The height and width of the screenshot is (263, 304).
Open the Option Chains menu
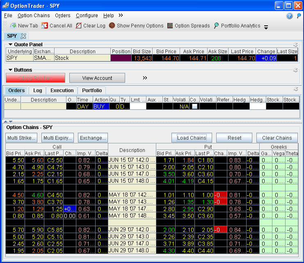tap(34, 16)
